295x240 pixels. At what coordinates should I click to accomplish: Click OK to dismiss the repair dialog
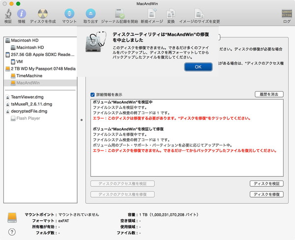pyautogui.click(x=198, y=67)
